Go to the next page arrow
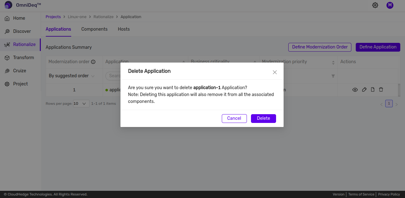405x198 pixels. click(397, 104)
